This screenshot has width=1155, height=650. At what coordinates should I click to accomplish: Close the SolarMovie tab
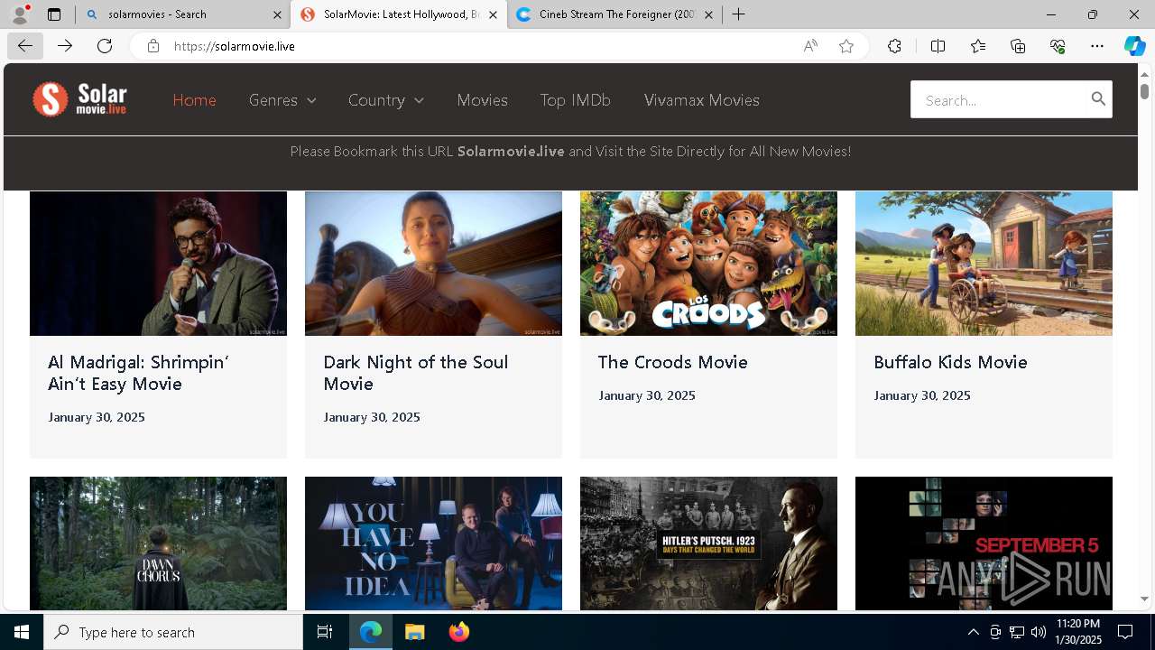493,14
